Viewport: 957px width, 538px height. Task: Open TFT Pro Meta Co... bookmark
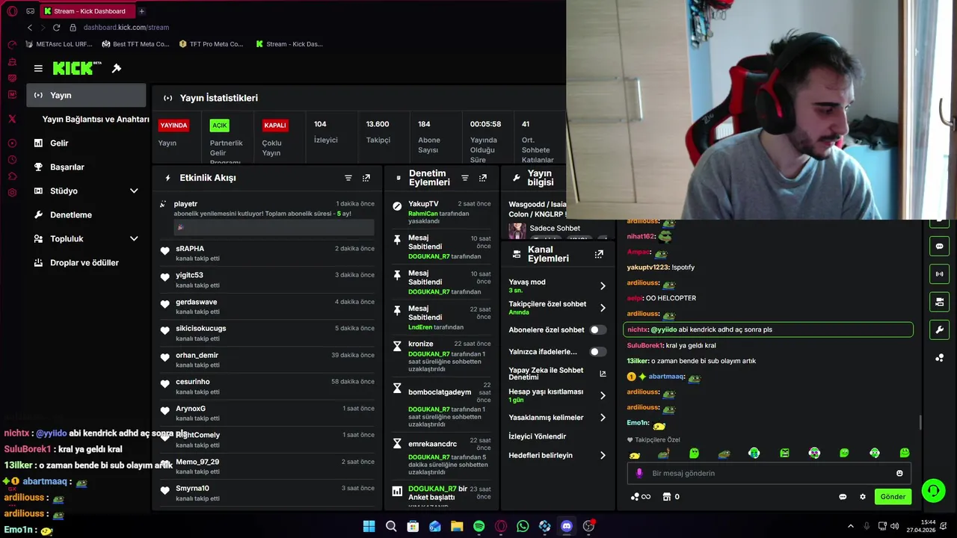click(212, 44)
